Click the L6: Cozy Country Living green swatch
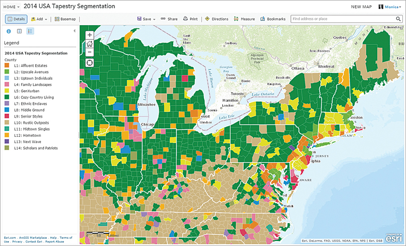 [7, 97]
